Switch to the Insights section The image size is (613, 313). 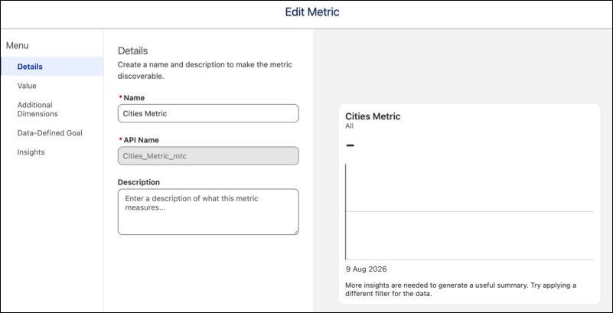[x=31, y=152]
